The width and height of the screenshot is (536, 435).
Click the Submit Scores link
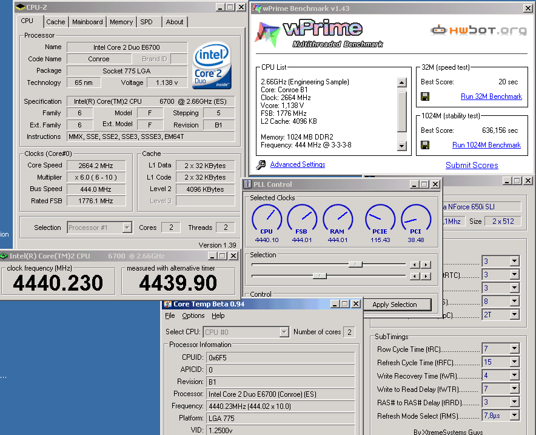coord(472,165)
